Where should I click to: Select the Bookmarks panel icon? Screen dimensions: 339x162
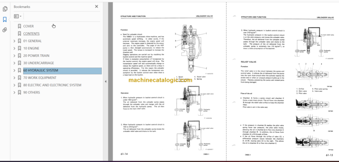pyautogui.click(x=5, y=19)
